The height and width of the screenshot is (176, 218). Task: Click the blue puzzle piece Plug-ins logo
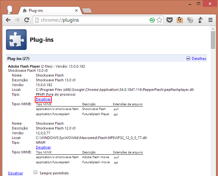[16, 40]
